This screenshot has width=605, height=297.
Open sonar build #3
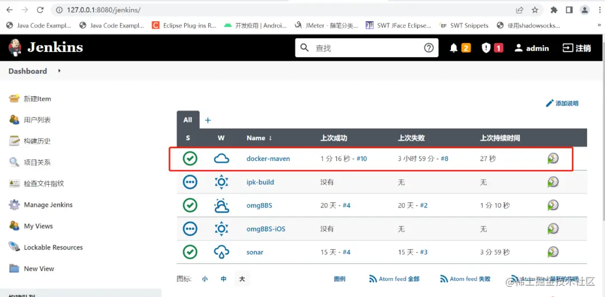tap(424, 252)
